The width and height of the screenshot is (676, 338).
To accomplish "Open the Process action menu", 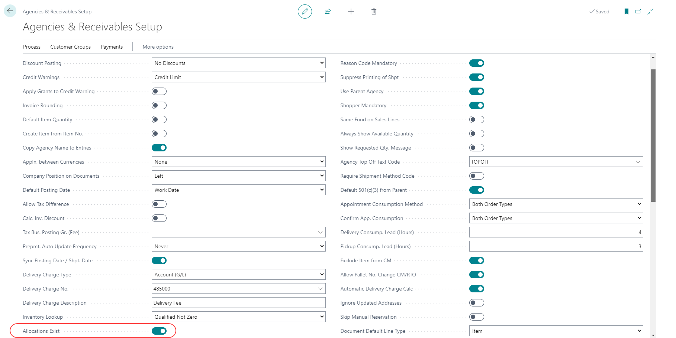I will pos(32,47).
